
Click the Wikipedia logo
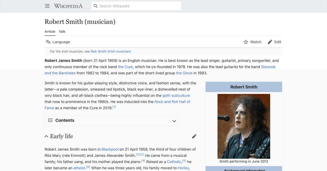(x=68, y=6)
